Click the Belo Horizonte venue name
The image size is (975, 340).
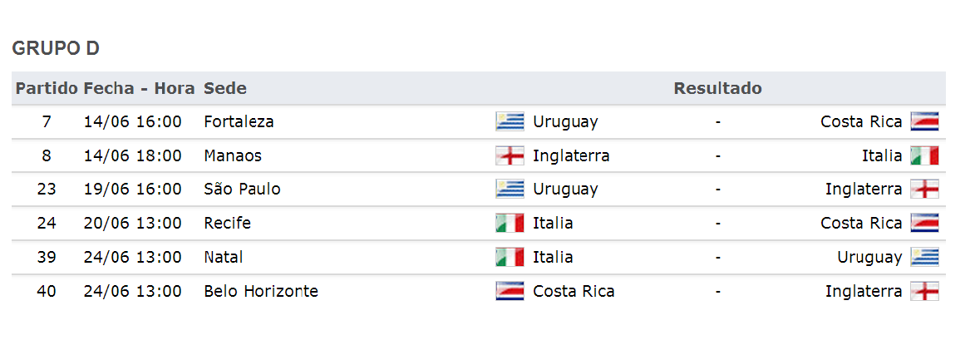(261, 291)
